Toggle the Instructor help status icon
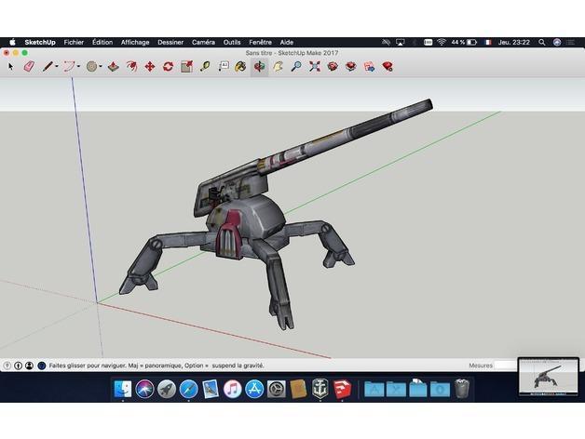 (x=42, y=366)
